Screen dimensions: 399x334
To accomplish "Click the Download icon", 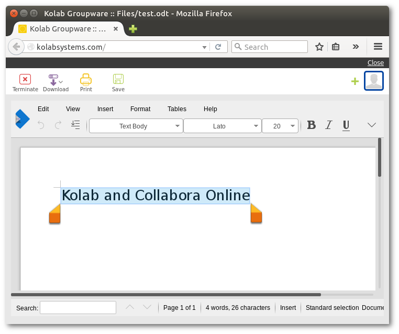I will (53, 80).
